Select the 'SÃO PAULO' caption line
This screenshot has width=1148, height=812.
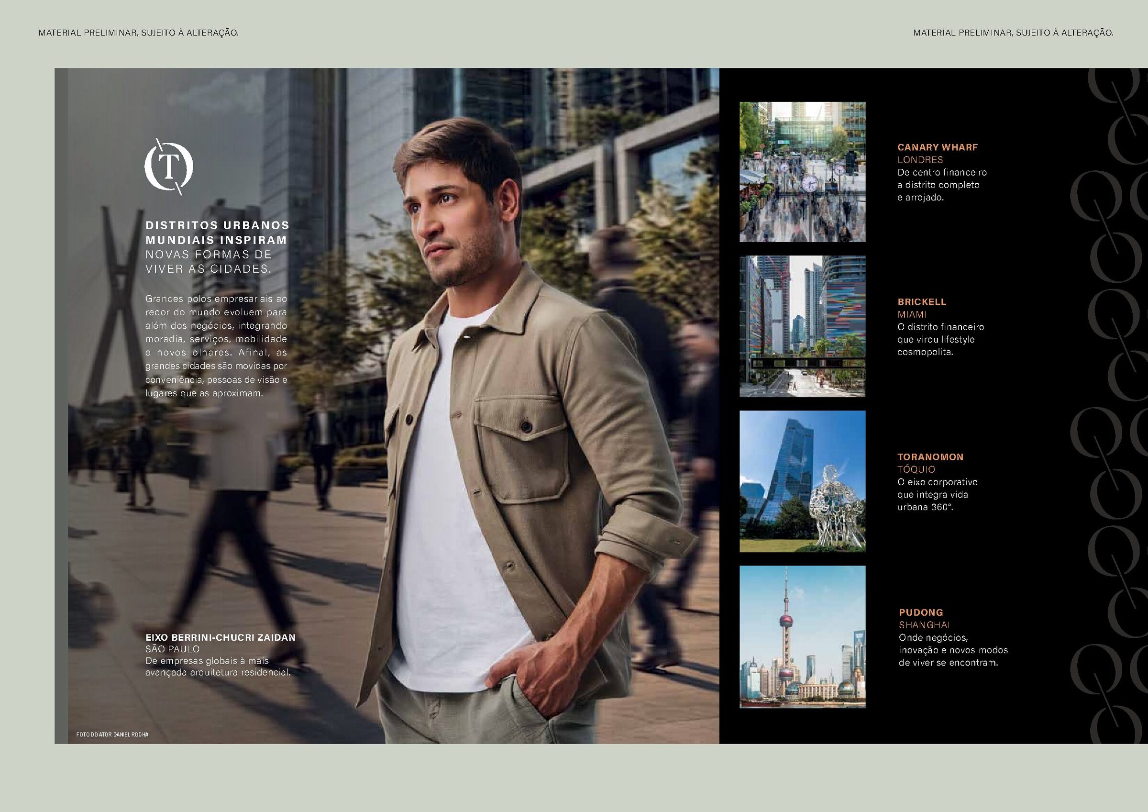point(173,649)
